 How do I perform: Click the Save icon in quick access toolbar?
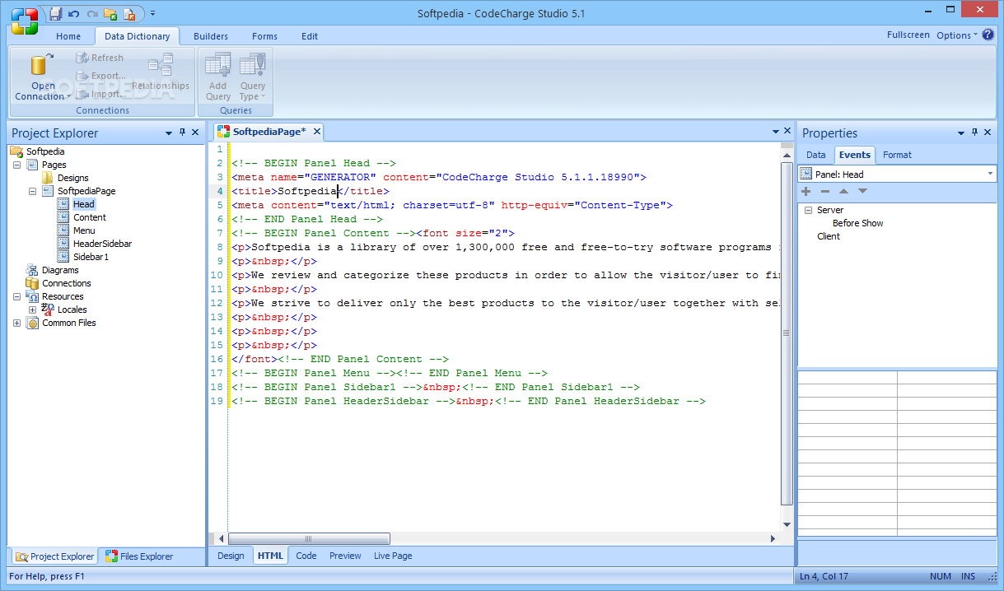pos(56,13)
